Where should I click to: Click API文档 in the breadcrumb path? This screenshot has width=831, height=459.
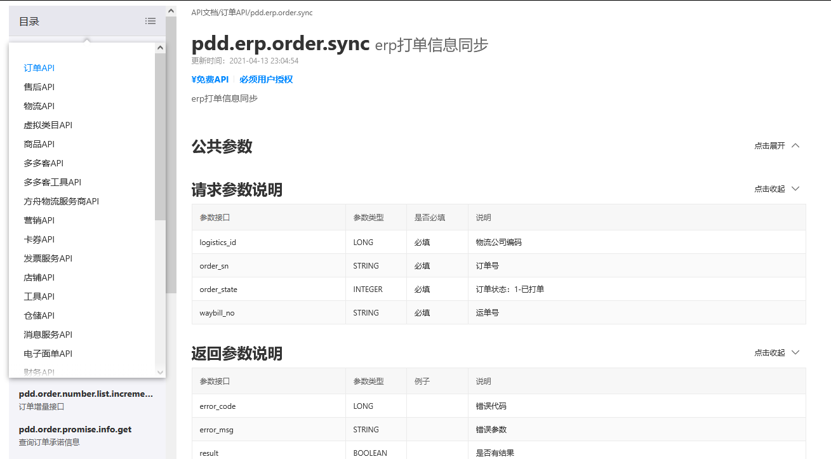tap(203, 12)
